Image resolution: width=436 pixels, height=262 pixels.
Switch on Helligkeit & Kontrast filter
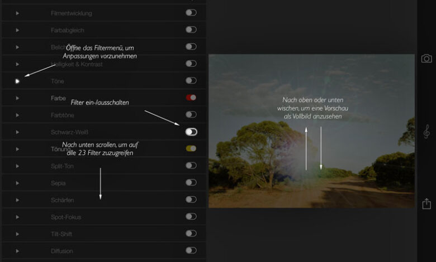click(191, 64)
